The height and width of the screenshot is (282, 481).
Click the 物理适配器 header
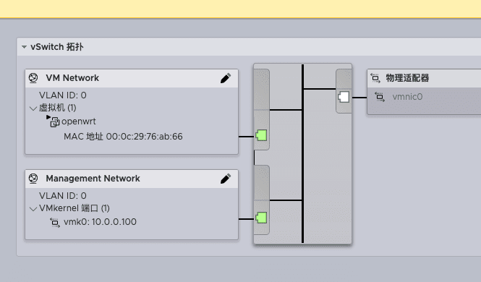point(407,78)
